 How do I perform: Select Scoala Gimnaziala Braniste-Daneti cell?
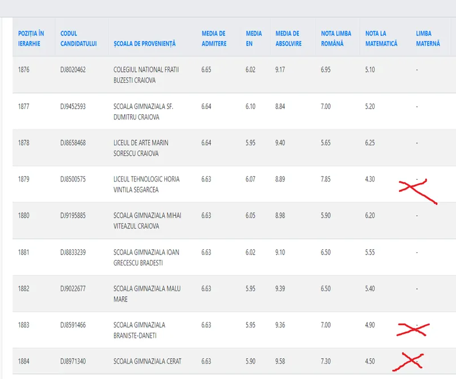coord(140,330)
